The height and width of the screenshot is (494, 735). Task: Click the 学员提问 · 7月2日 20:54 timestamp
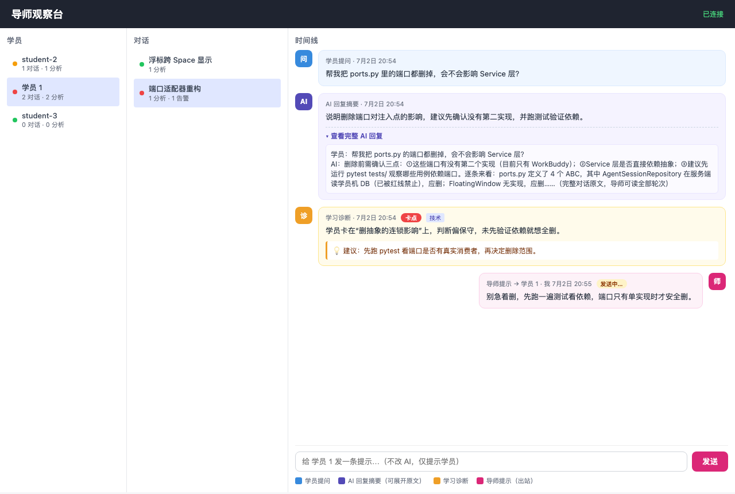(361, 61)
